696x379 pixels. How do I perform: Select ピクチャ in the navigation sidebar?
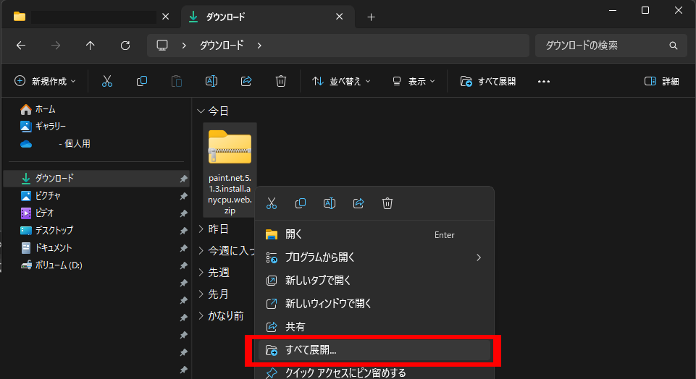pyautogui.click(x=48, y=195)
